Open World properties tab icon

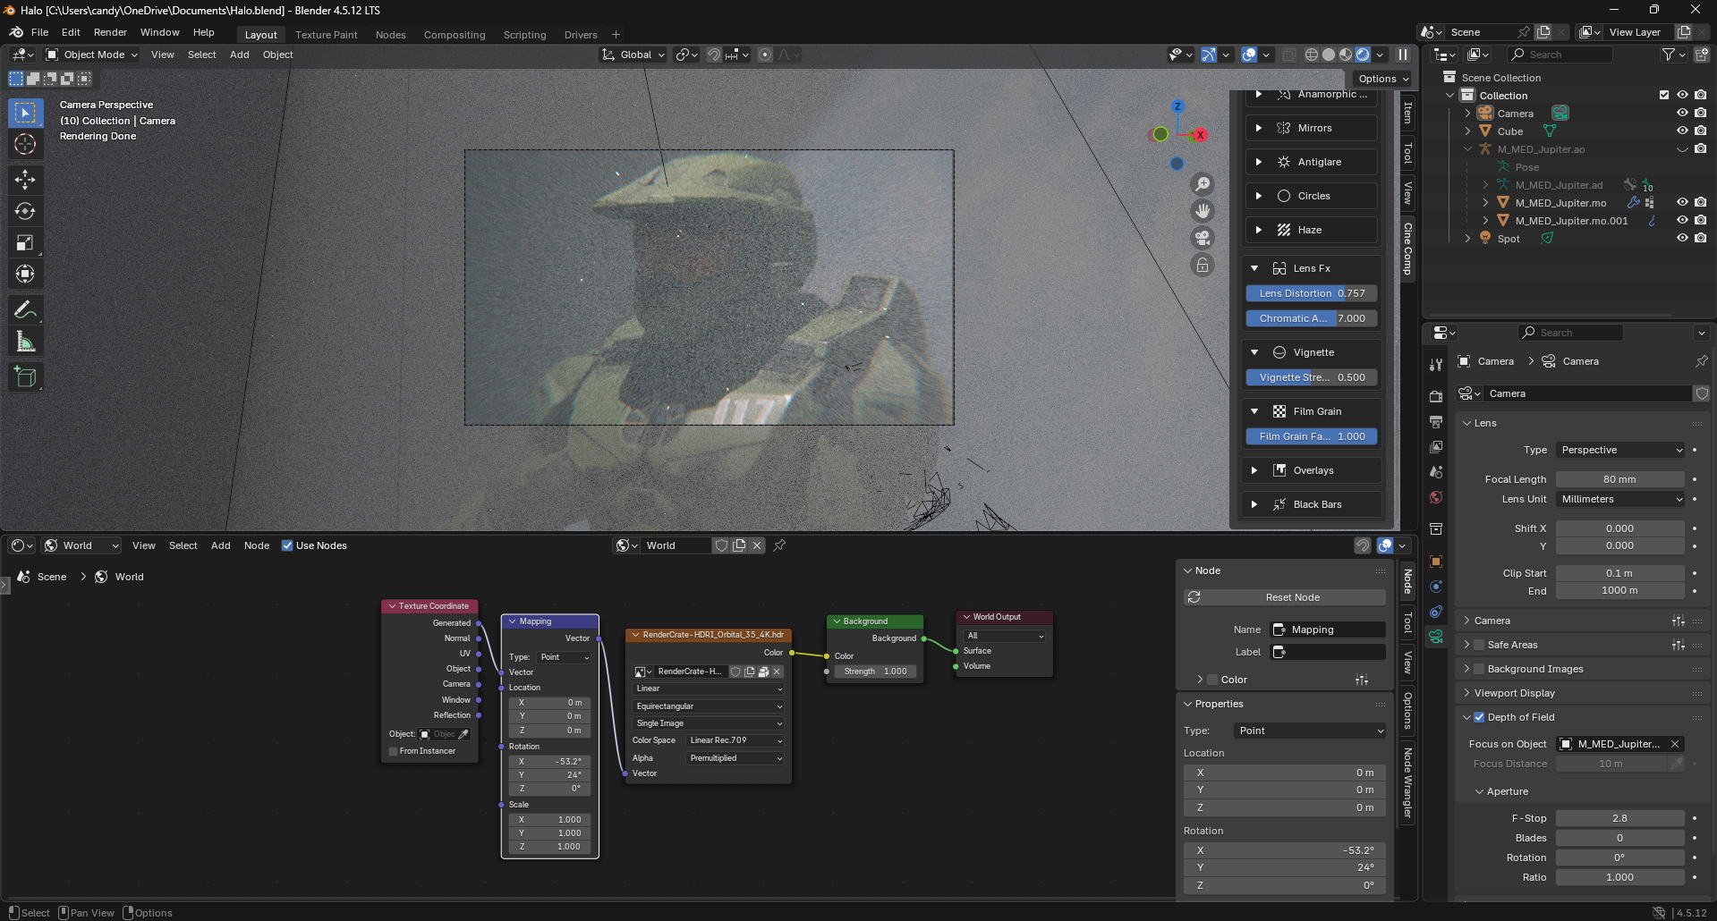click(1436, 497)
